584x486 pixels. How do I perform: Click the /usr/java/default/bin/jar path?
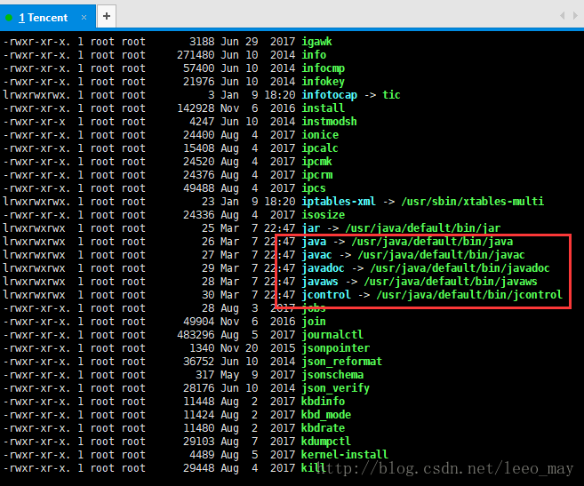(x=423, y=228)
